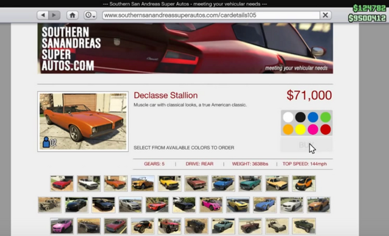This screenshot has width=389, height=236.
Task: Choose the pink color swatch
Action: pyautogui.click(x=313, y=130)
